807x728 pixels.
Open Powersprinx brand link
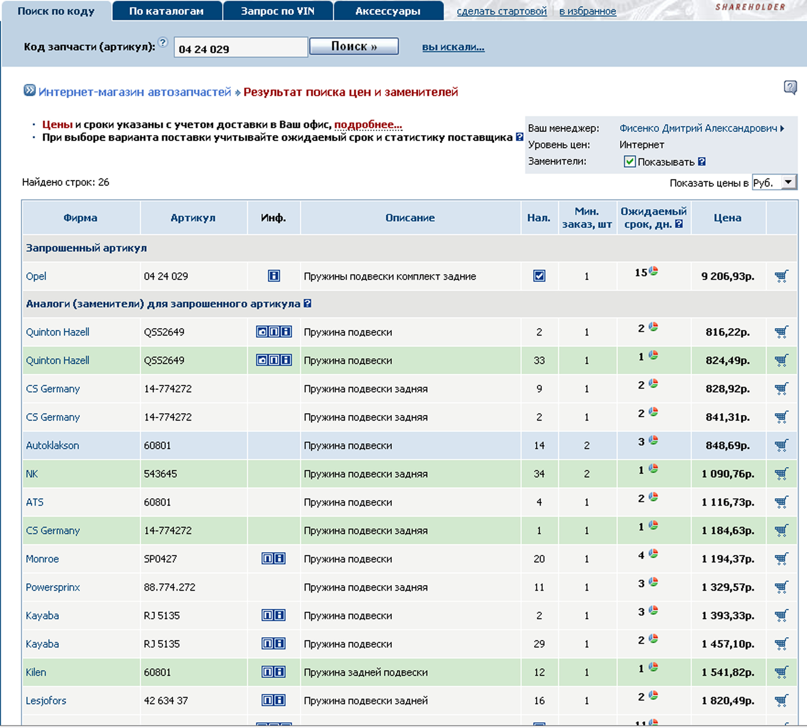click(x=53, y=587)
